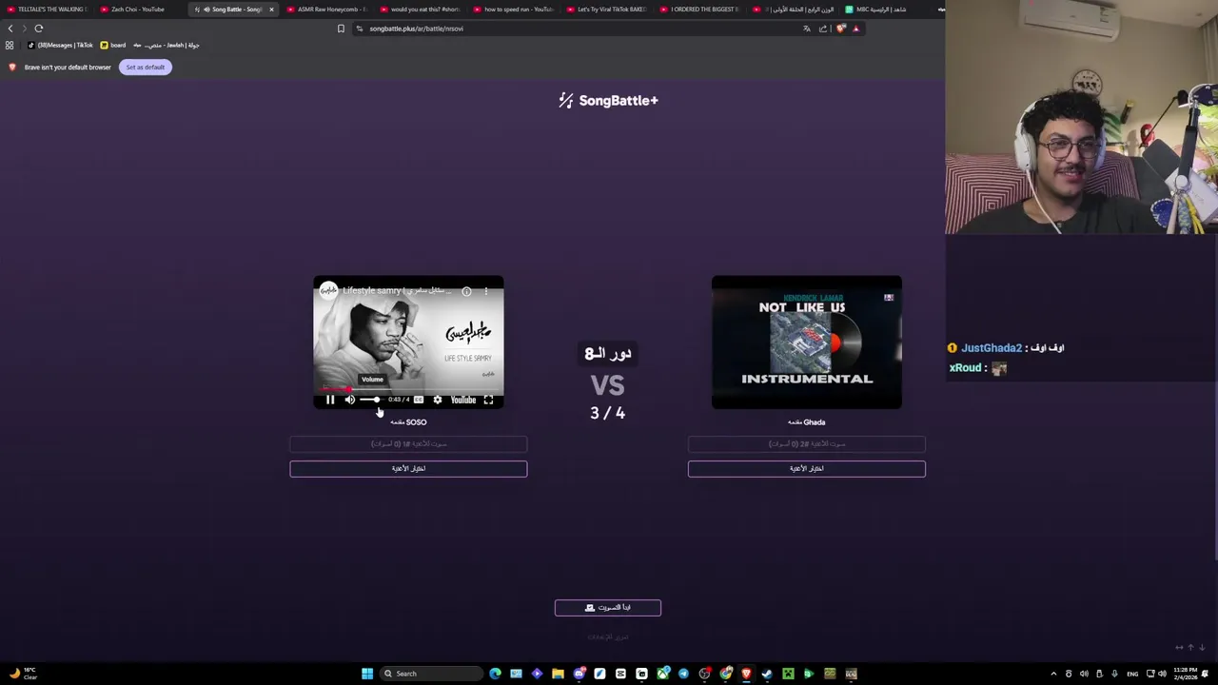This screenshot has width=1218, height=685.
Task: Open the video's three-dot more menu
Action: (486, 291)
